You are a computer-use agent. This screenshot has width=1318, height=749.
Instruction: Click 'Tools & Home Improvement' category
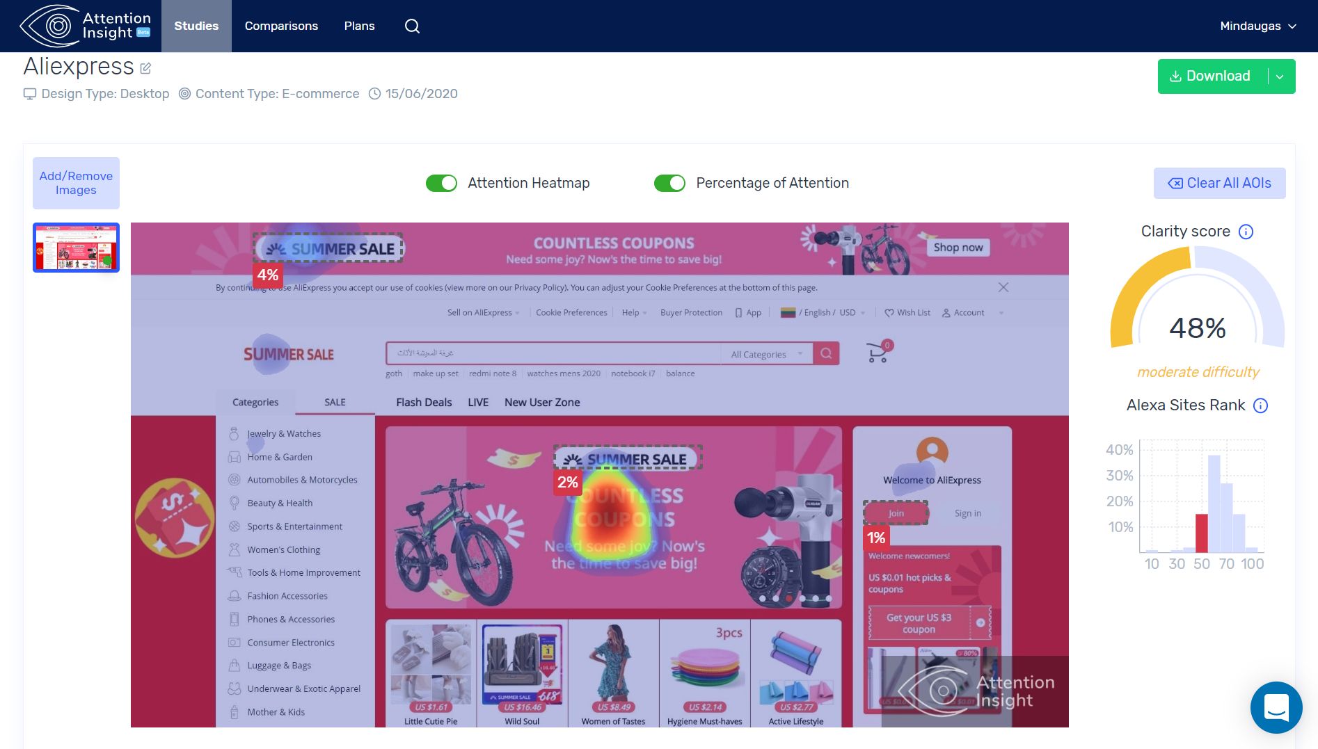tap(303, 573)
